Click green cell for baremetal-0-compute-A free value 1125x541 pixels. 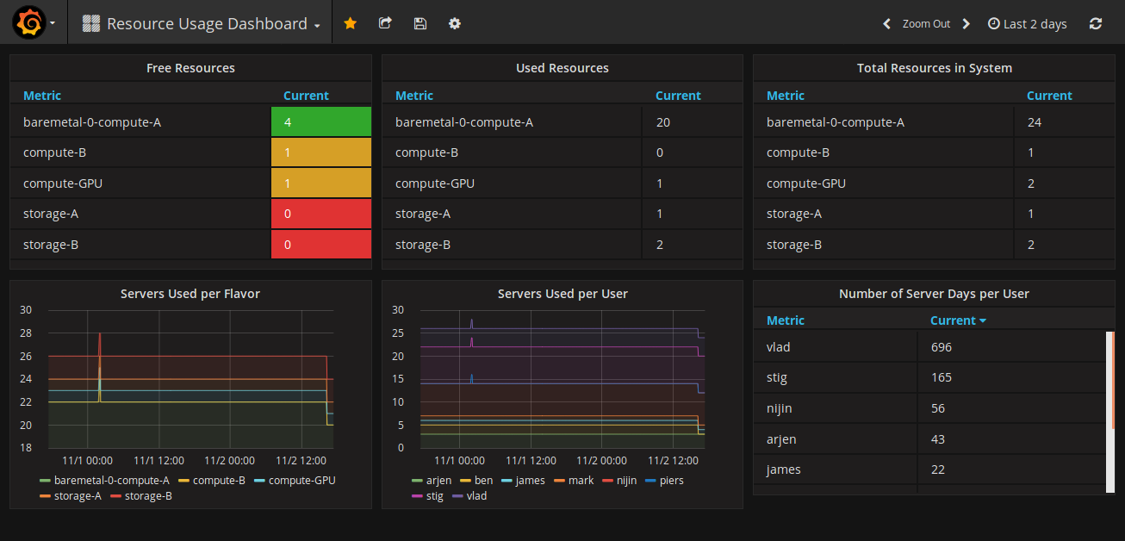pos(320,122)
